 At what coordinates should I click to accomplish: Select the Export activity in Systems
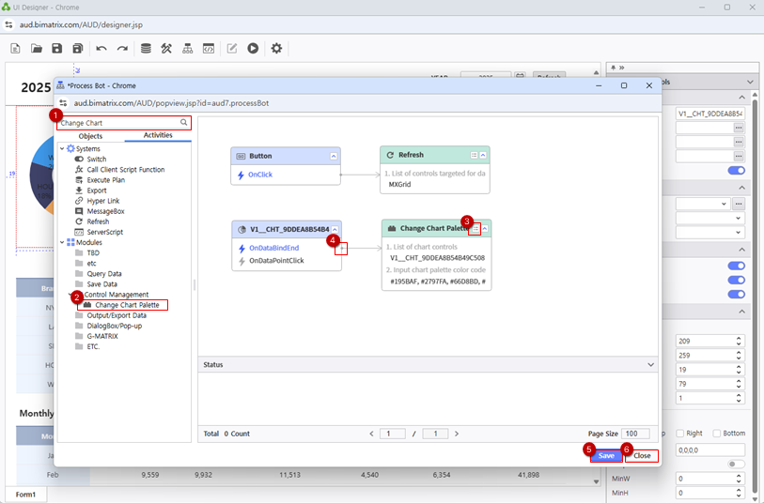(97, 191)
